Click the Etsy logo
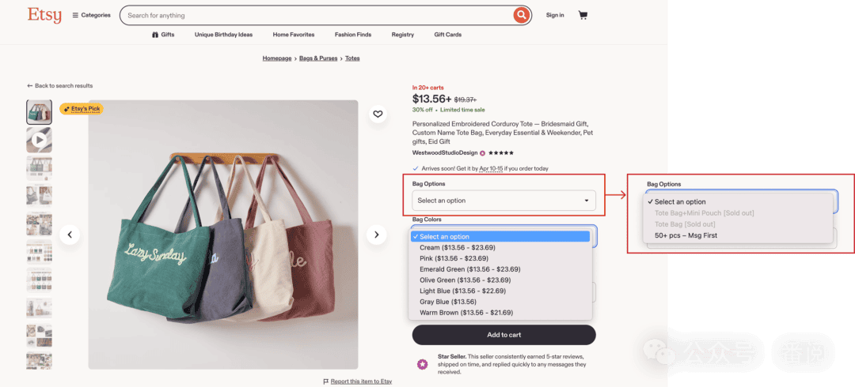 (x=44, y=15)
